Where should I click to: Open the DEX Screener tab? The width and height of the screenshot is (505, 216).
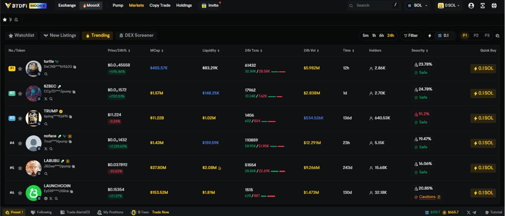(x=136, y=36)
